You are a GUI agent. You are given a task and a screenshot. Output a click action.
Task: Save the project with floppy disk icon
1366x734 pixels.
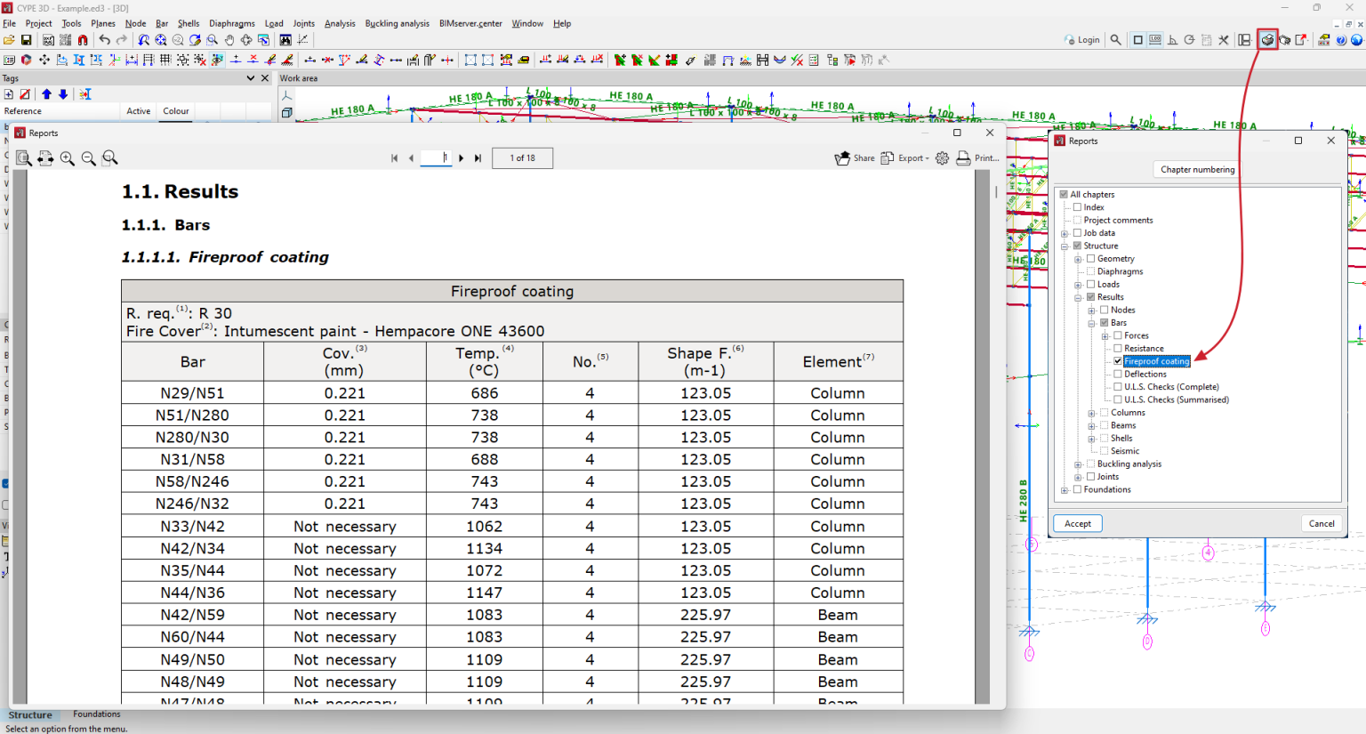pos(27,40)
